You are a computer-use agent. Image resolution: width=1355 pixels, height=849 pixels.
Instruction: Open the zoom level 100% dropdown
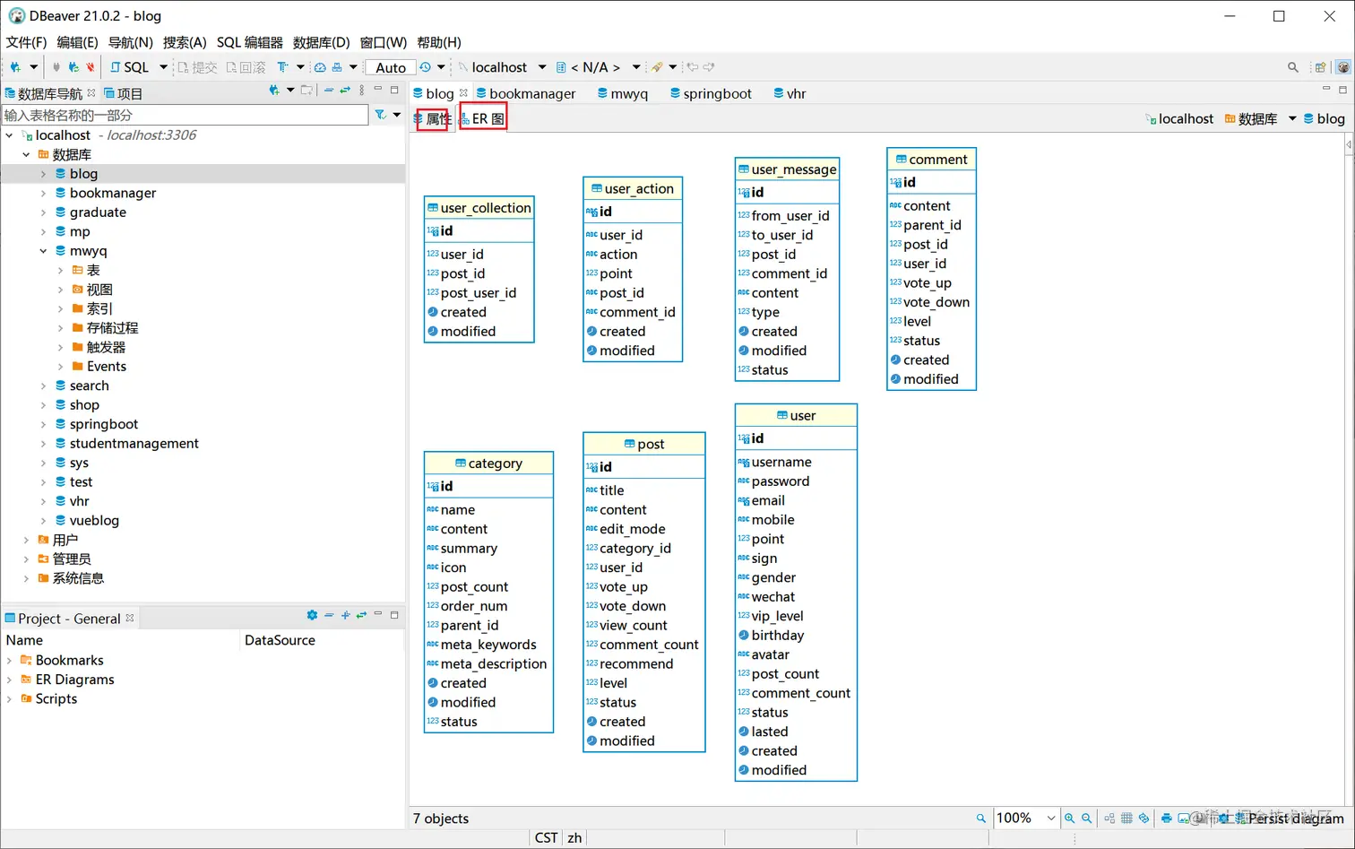pos(1026,819)
